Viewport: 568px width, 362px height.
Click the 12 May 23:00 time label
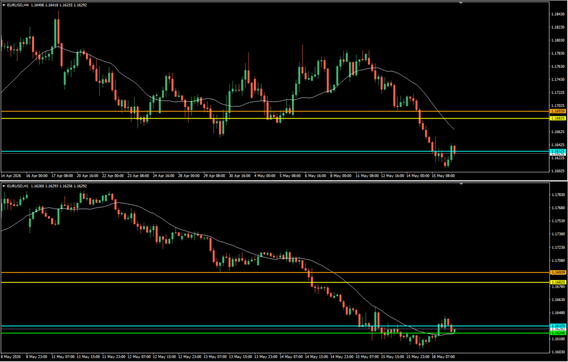(189, 356)
